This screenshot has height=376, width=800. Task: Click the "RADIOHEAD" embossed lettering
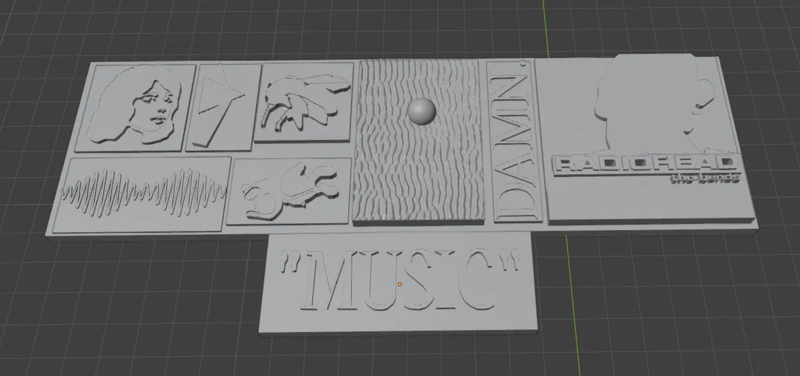tap(646, 165)
